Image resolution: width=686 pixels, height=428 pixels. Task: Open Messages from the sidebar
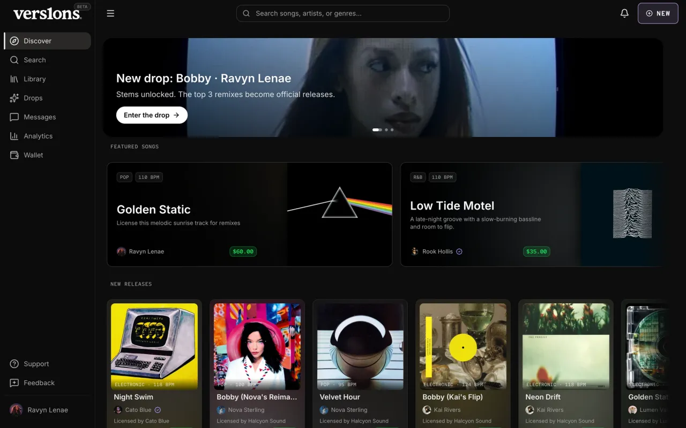click(47, 117)
